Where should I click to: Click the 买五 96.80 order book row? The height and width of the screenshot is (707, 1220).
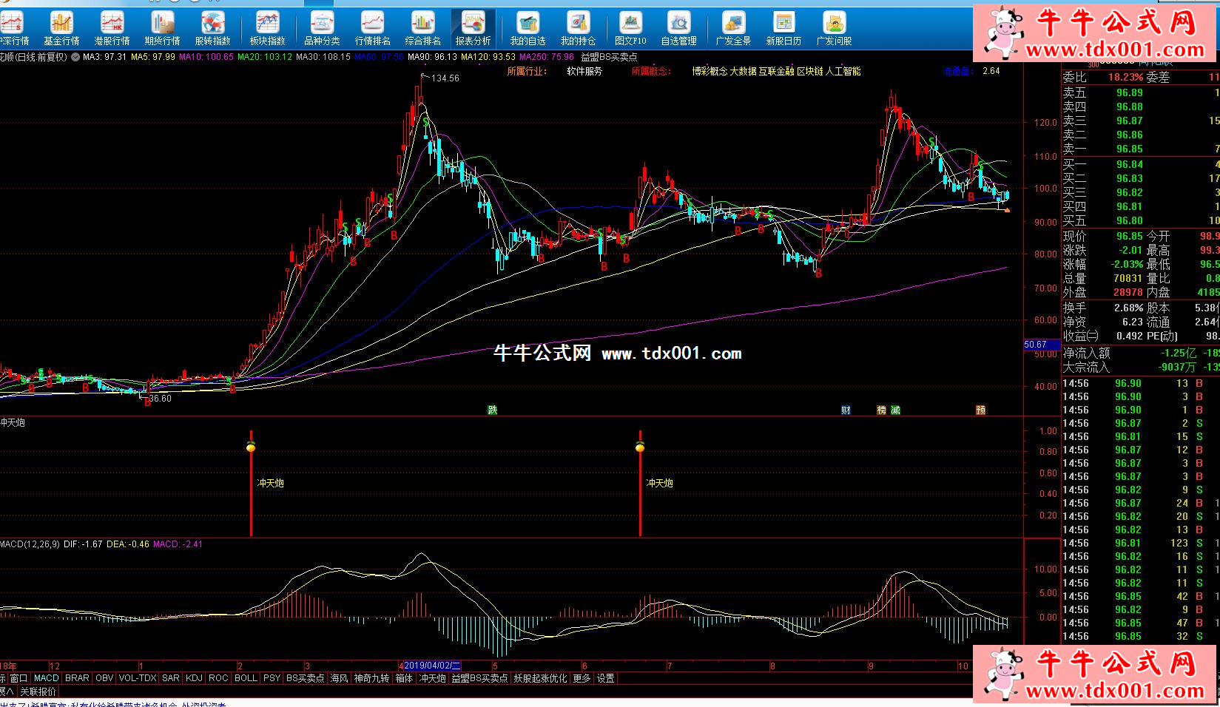(1140, 220)
